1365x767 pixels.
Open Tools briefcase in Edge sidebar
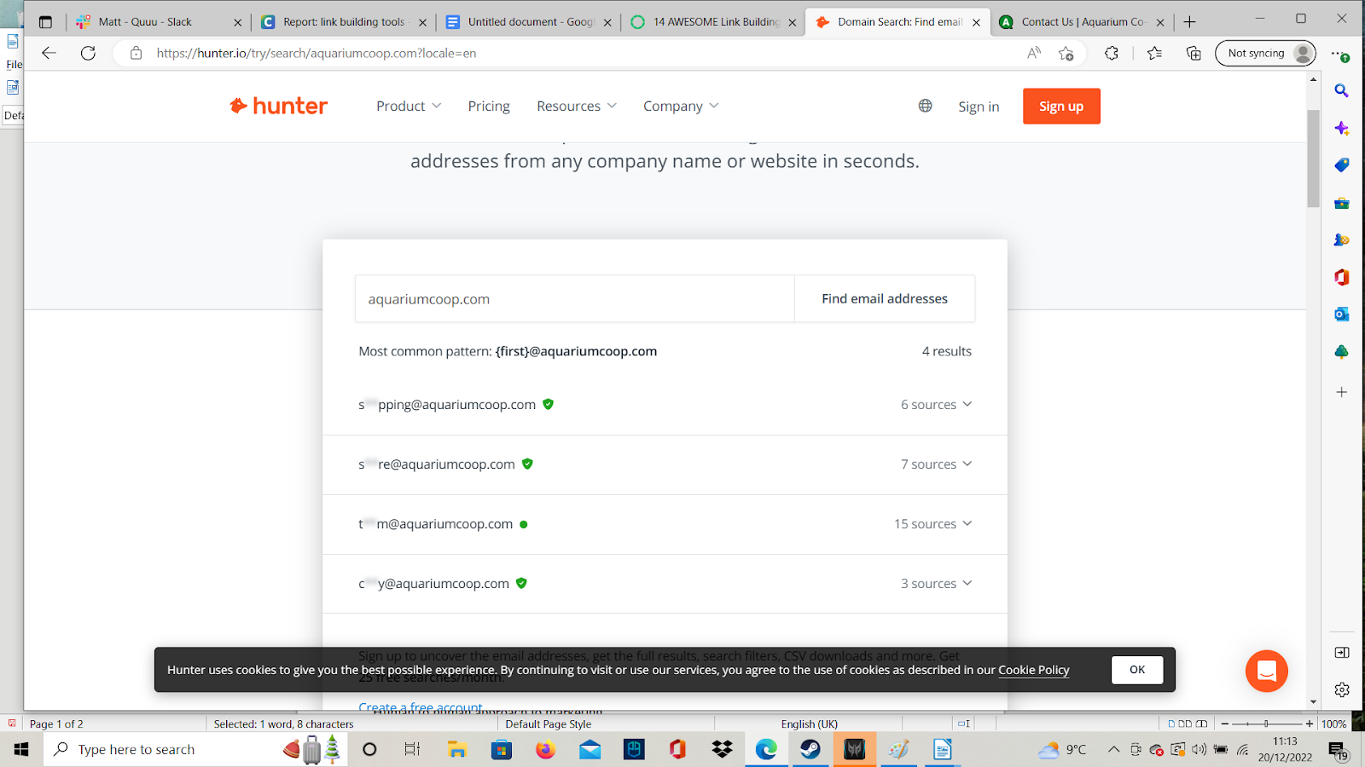tap(1342, 203)
